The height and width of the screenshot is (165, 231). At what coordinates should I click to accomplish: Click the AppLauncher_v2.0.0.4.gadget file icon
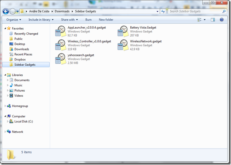(x=60, y=31)
